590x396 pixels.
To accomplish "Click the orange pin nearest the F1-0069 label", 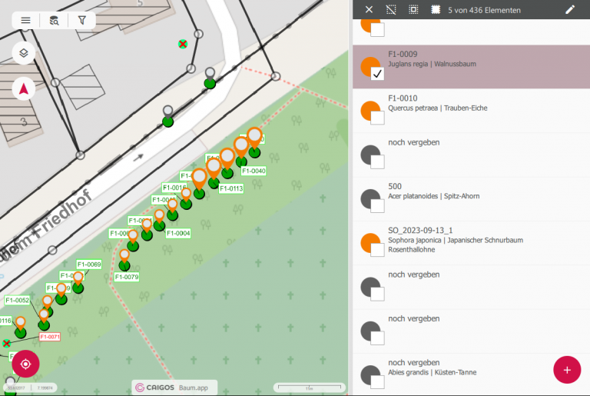I will click(78, 279).
